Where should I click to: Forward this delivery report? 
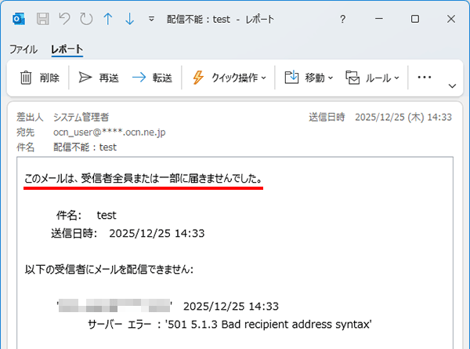(152, 78)
